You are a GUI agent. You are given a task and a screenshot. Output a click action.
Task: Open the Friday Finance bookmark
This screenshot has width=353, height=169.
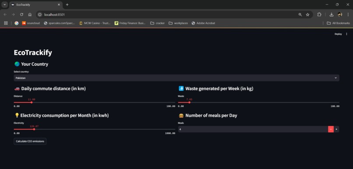tap(130, 23)
